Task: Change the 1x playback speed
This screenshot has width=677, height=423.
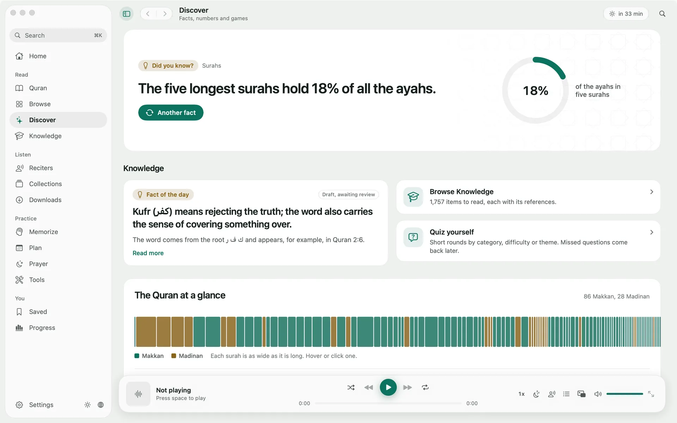Action: click(522, 394)
